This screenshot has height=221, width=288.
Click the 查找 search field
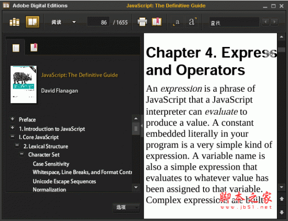pyautogui.click(x=234, y=23)
